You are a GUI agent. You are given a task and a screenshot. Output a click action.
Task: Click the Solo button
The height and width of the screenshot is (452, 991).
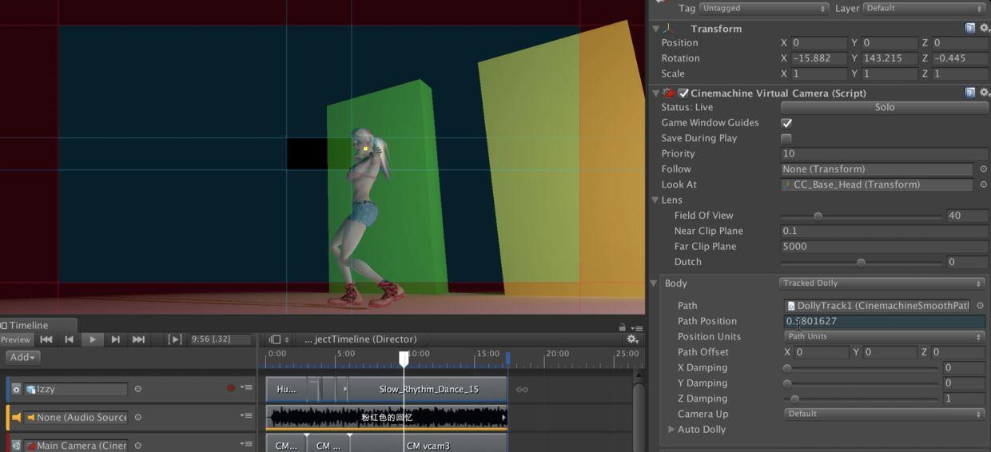tap(885, 107)
